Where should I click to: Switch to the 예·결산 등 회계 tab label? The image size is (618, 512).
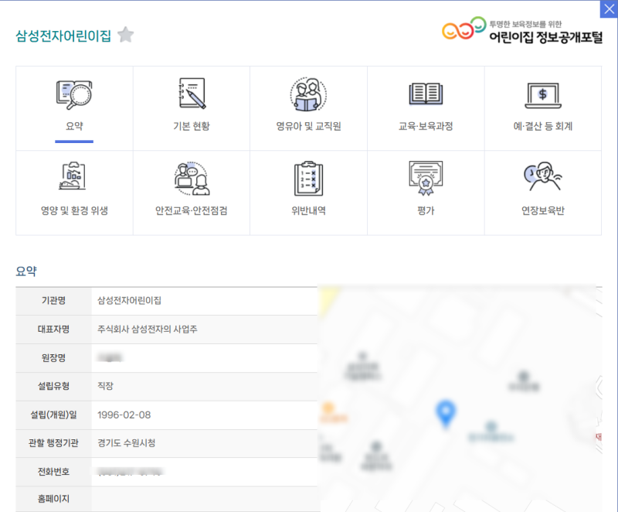543,126
